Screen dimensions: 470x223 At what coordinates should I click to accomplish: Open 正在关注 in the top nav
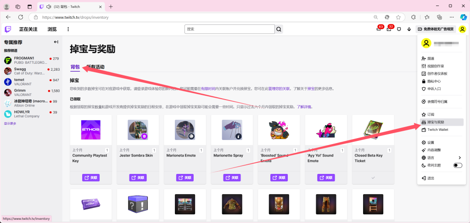coord(28,29)
